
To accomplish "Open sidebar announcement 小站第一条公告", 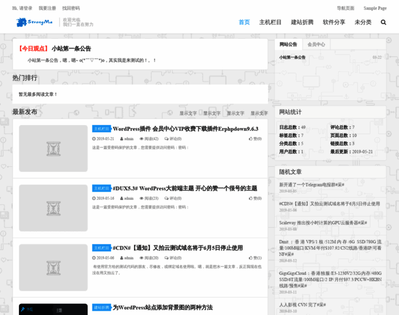I will [x=292, y=57].
